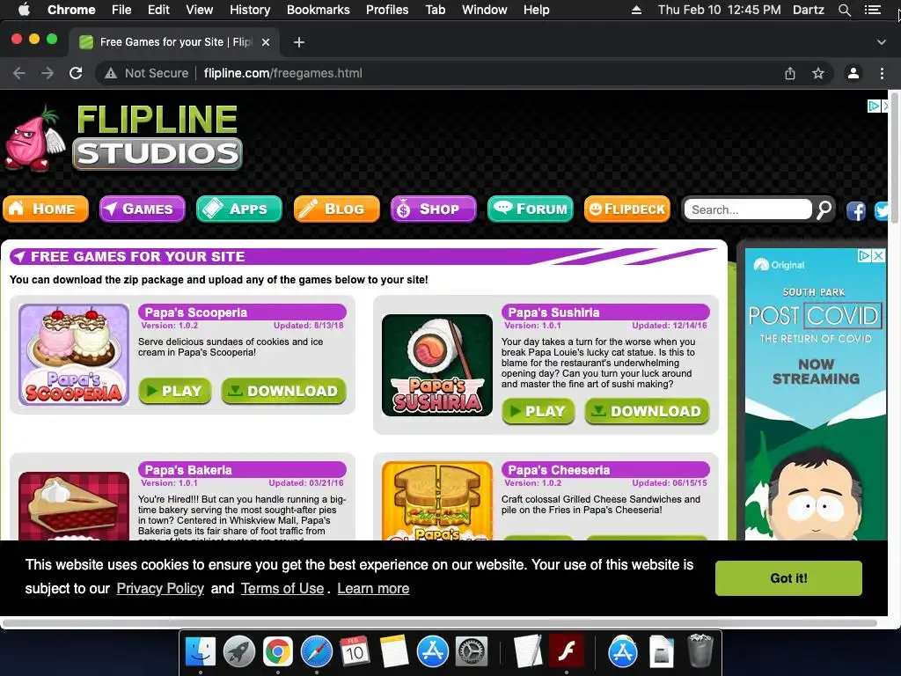This screenshot has width=901, height=676.
Task: Open the History menu
Action: (x=250, y=10)
